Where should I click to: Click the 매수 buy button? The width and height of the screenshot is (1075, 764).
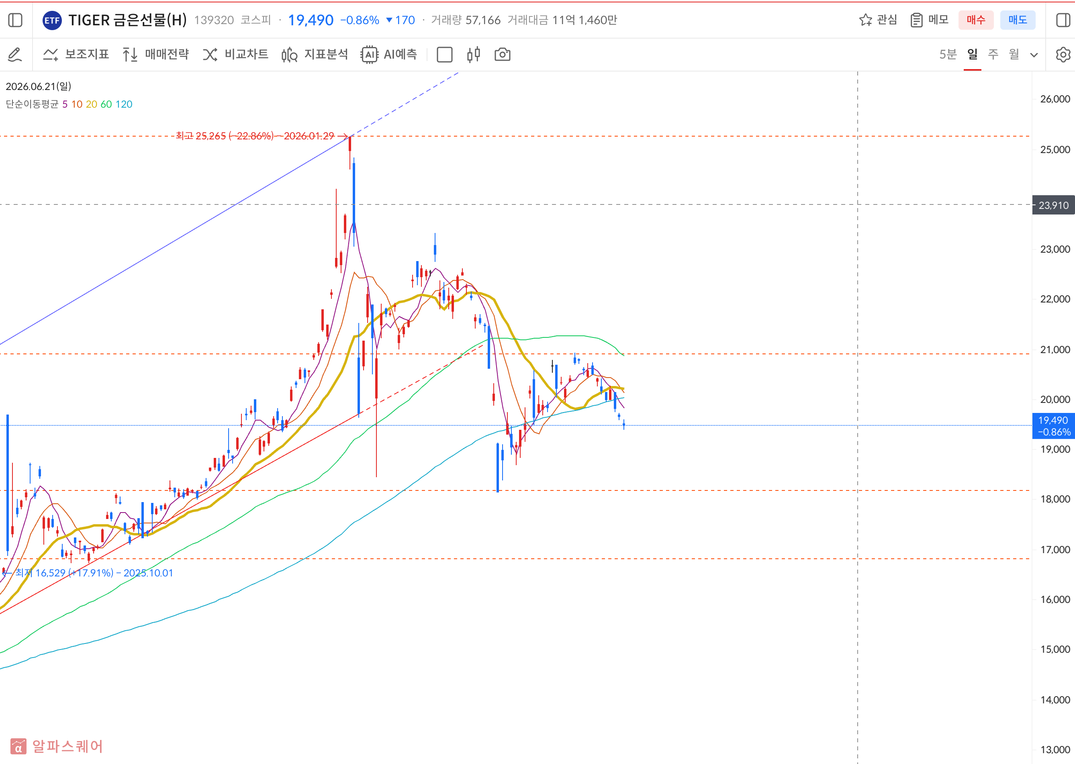[976, 20]
